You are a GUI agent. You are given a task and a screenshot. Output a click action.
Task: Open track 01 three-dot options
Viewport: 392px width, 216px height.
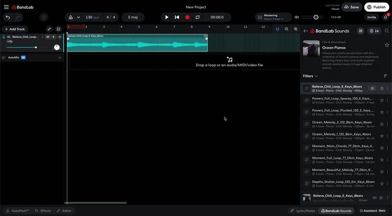42,37
